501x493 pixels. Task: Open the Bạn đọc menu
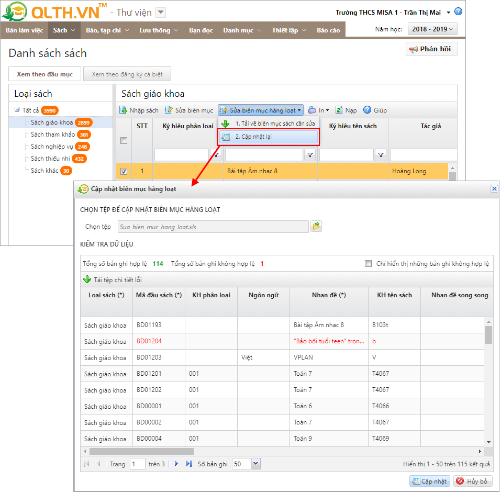coord(201,30)
